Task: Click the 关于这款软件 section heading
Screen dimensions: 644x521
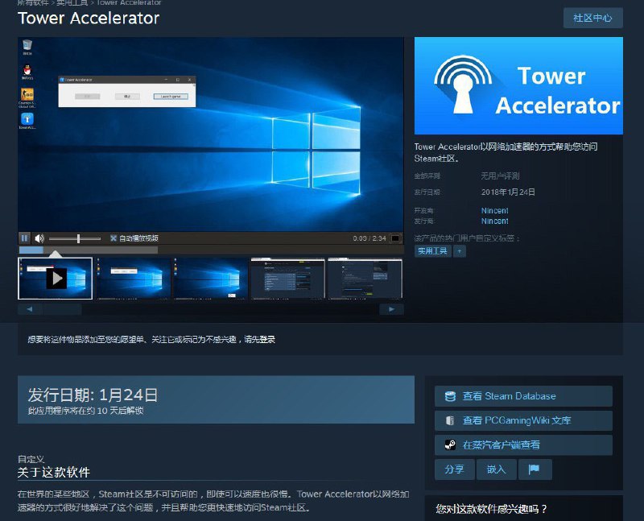Action: [x=54, y=473]
